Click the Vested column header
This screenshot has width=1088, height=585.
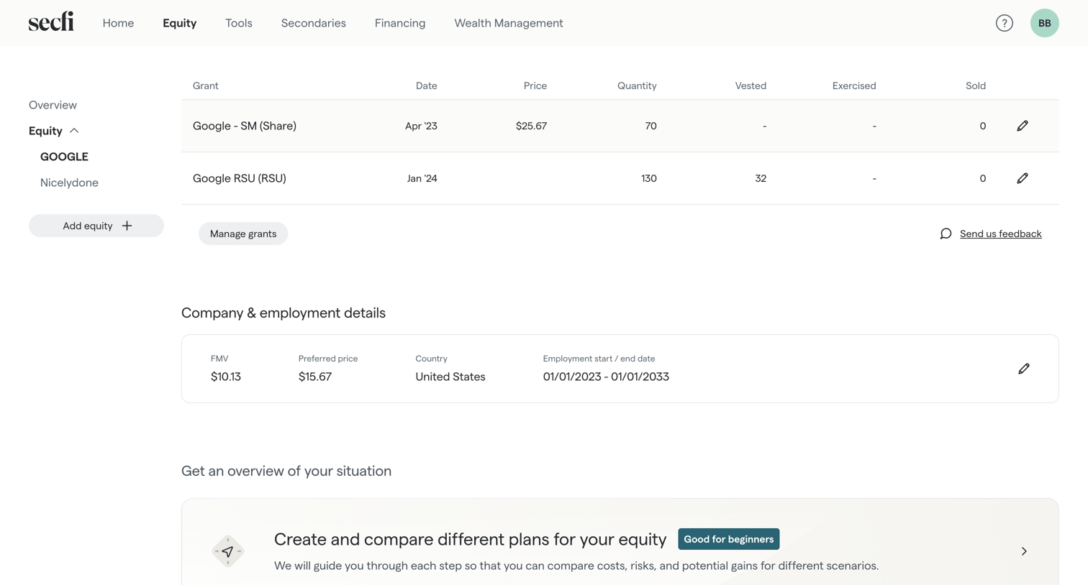coord(751,86)
